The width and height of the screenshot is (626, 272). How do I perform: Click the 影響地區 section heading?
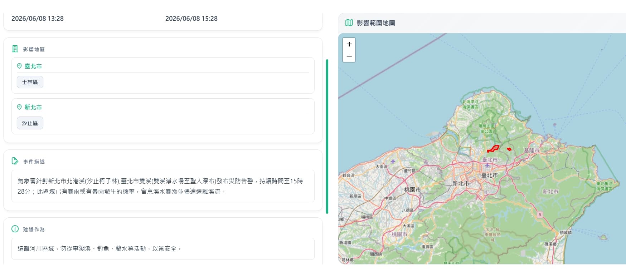(34, 49)
